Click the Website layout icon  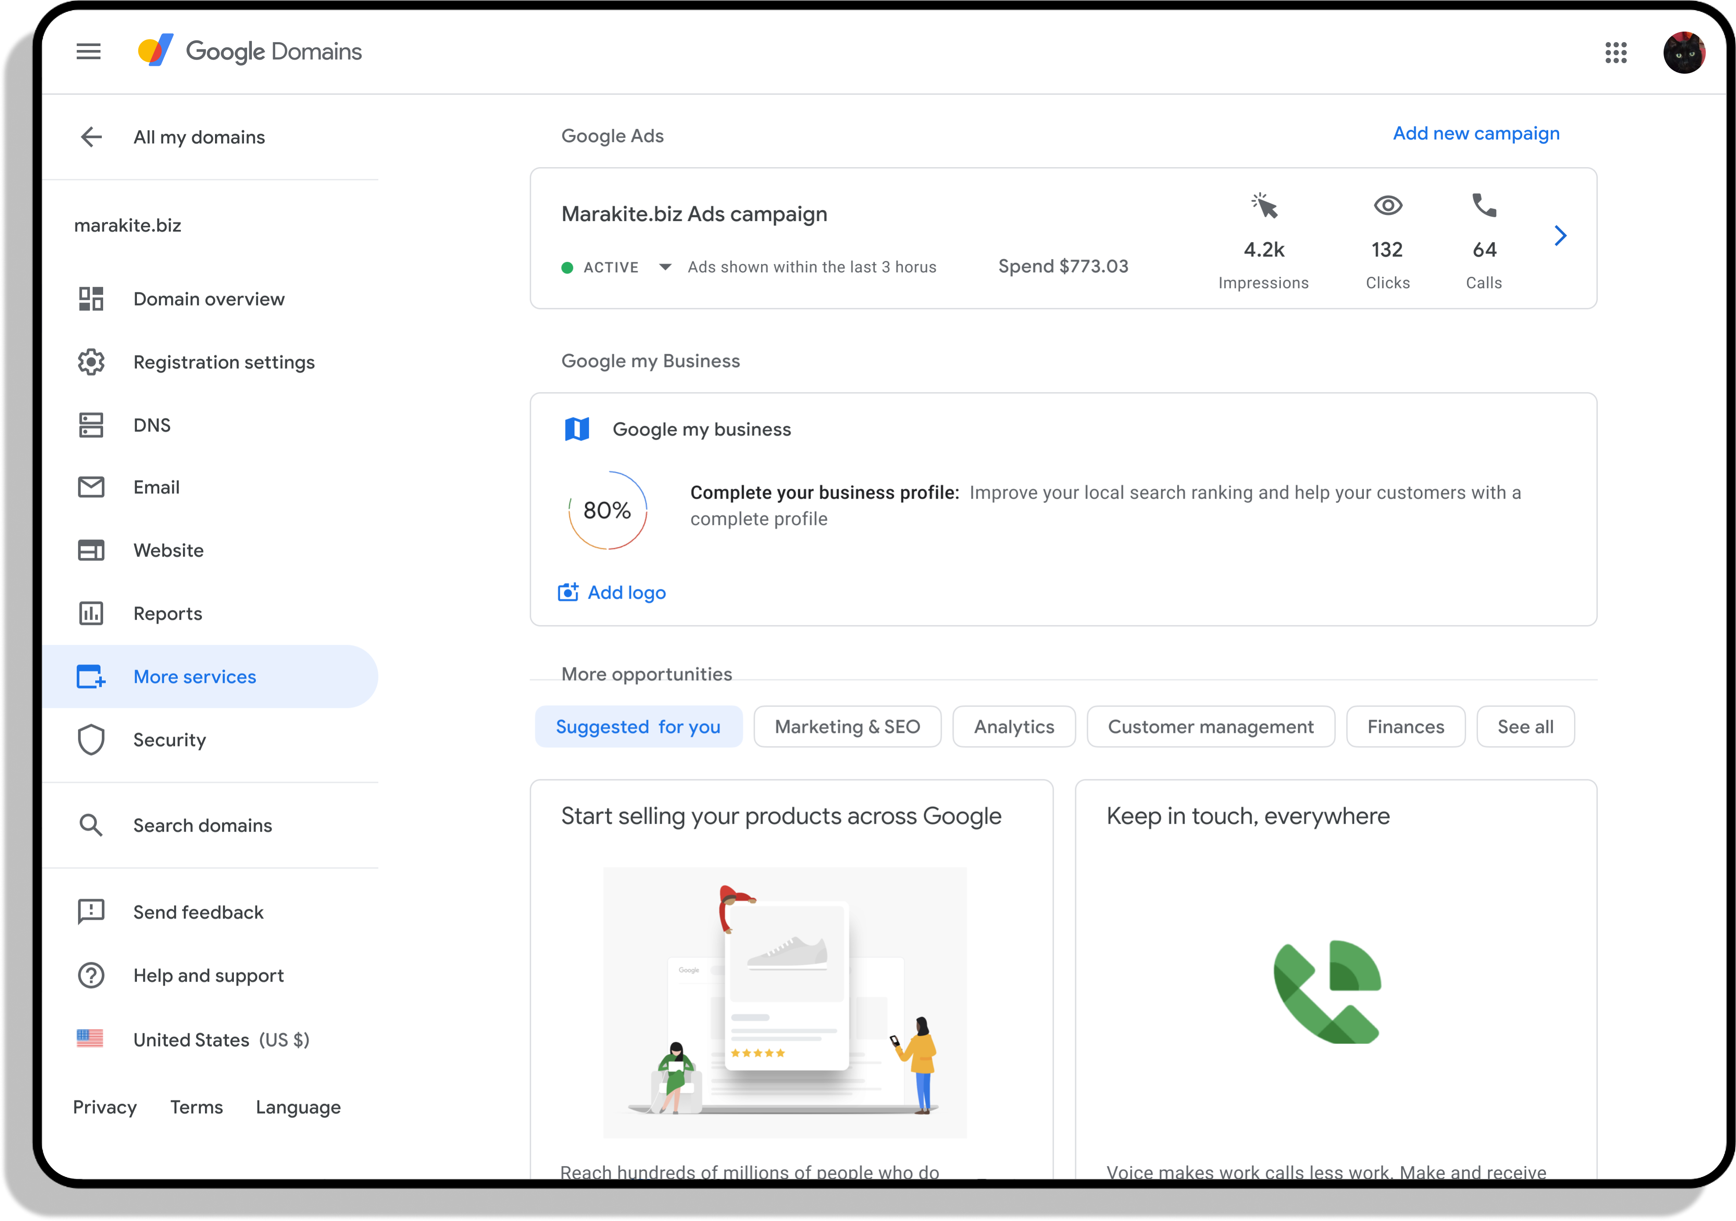[91, 550]
